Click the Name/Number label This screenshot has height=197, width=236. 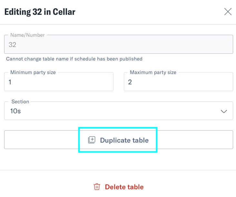(x=27, y=35)
